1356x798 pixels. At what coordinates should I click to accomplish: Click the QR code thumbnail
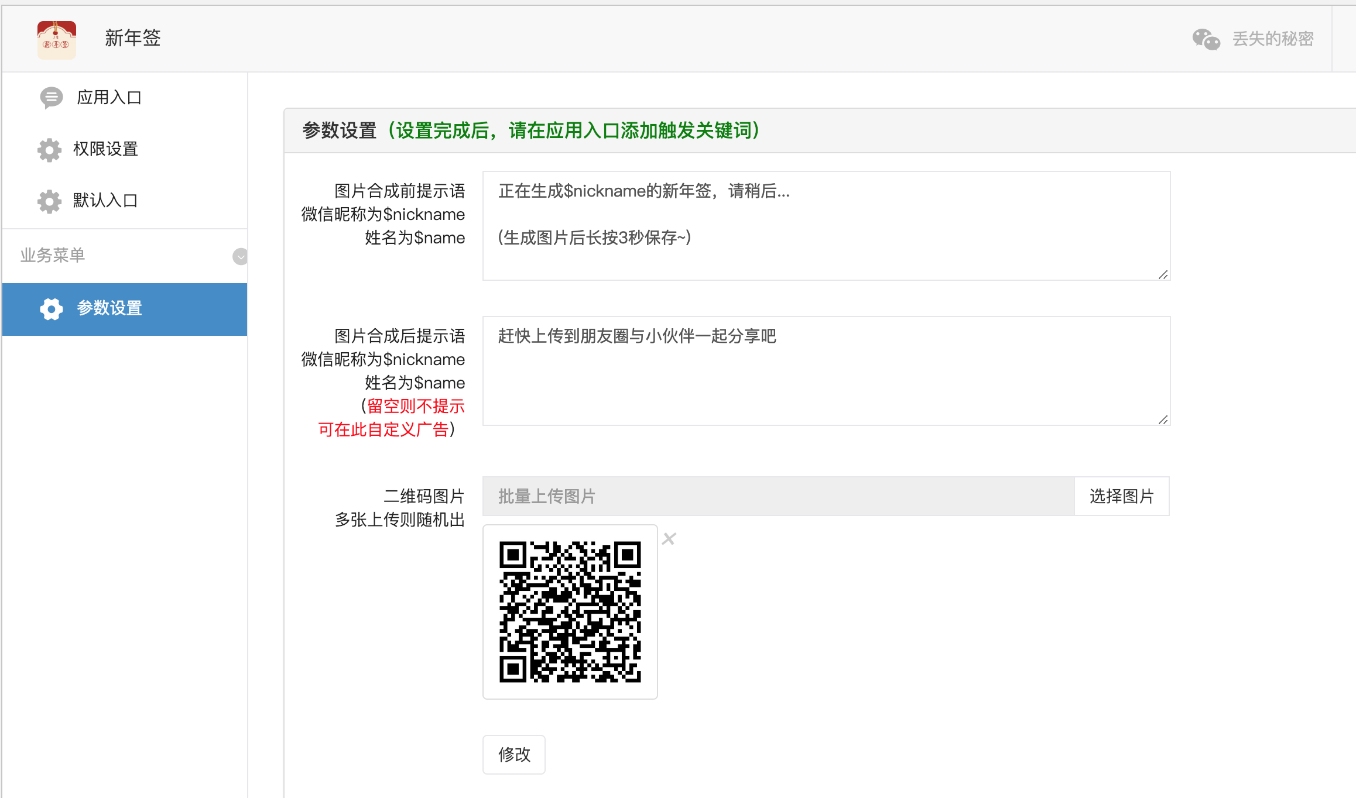coord(570,611)
